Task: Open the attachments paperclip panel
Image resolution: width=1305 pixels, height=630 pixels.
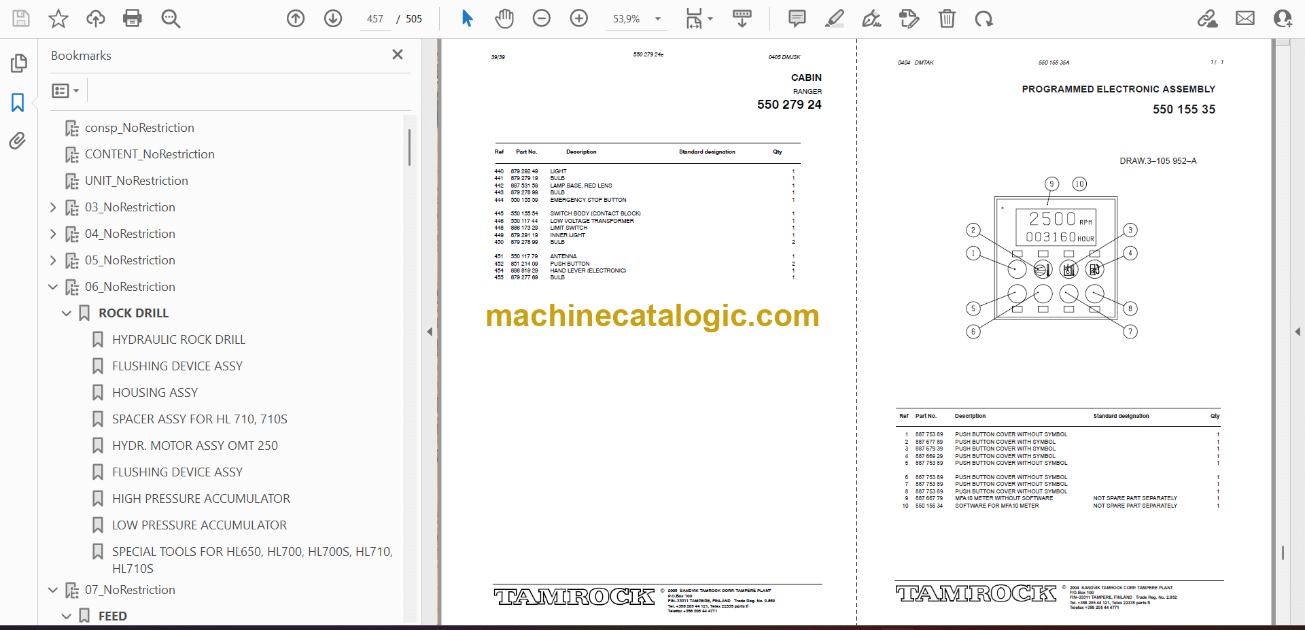Action: [18, 141]
